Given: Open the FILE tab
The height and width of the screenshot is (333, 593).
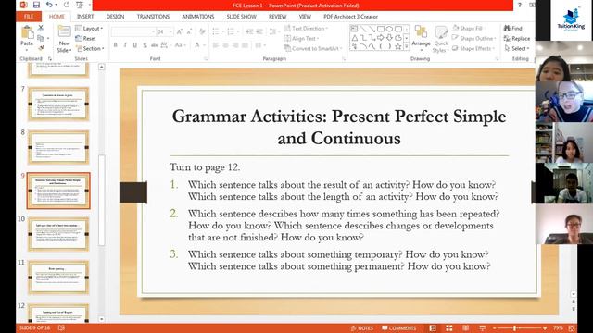Looking at the screenshot, I should click(29, 17).
